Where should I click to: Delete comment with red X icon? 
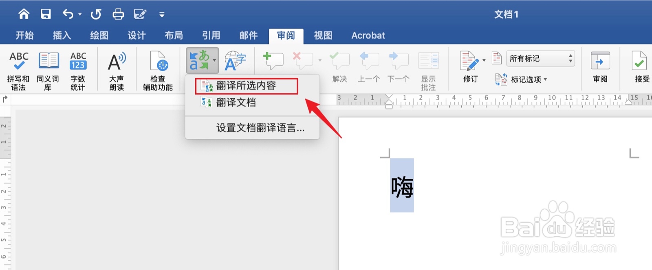click(x=303, y=61)
